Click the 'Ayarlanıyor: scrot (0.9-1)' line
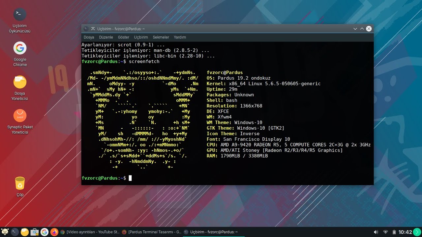422x237 pixels. 123,45
